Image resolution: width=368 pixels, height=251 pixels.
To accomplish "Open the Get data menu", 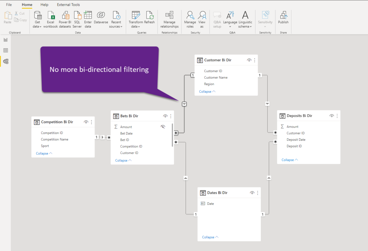I will click(x=37, y=20).
